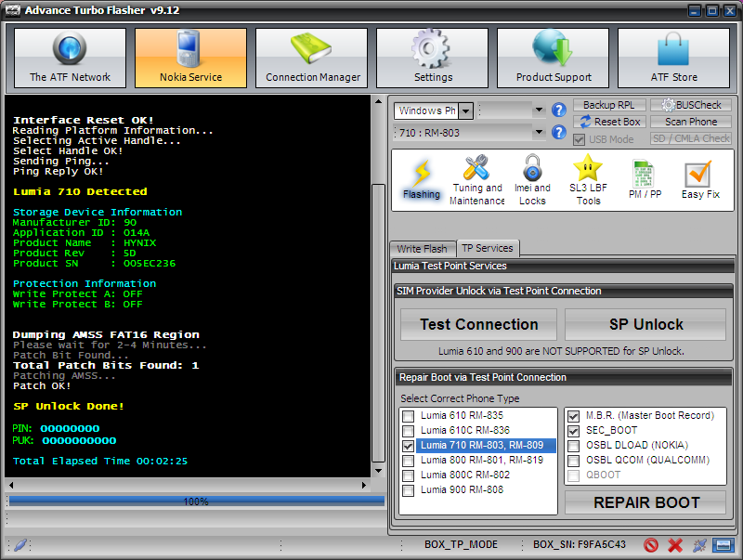Click the Lumia 710 Detected log line
This screenshot has height=560, width=743.
pyautogui.click(x=80, y=192)
